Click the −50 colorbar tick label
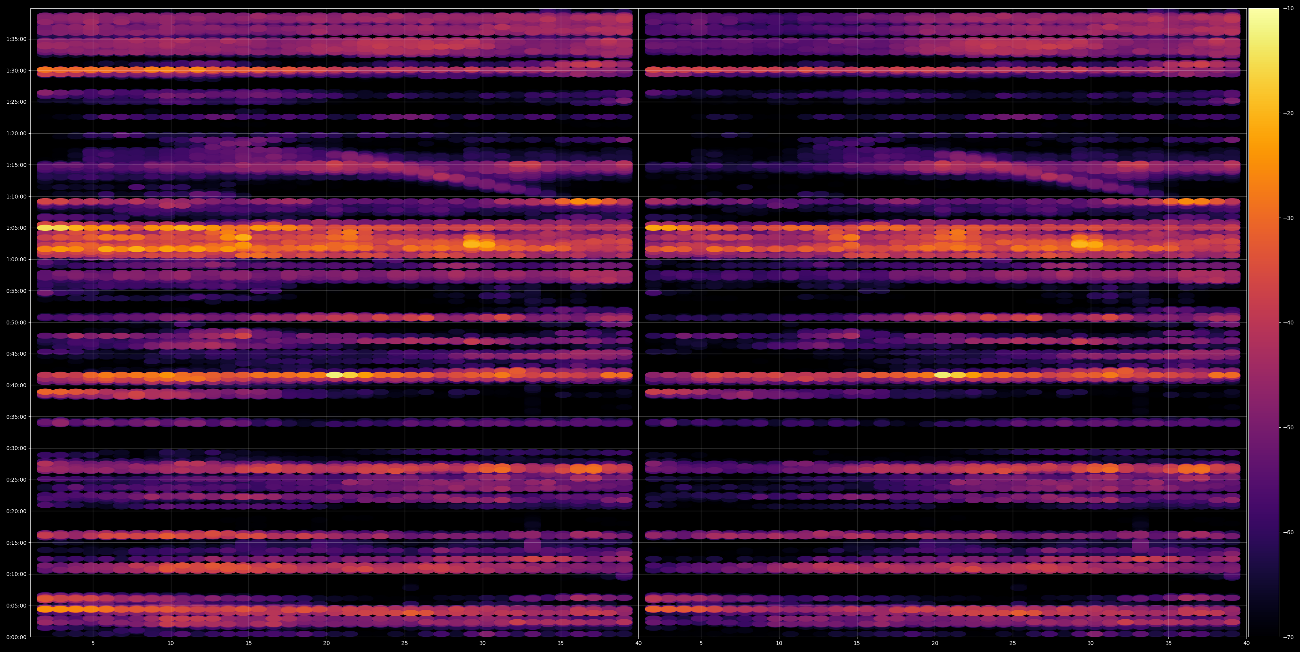 pos(1288,428)
